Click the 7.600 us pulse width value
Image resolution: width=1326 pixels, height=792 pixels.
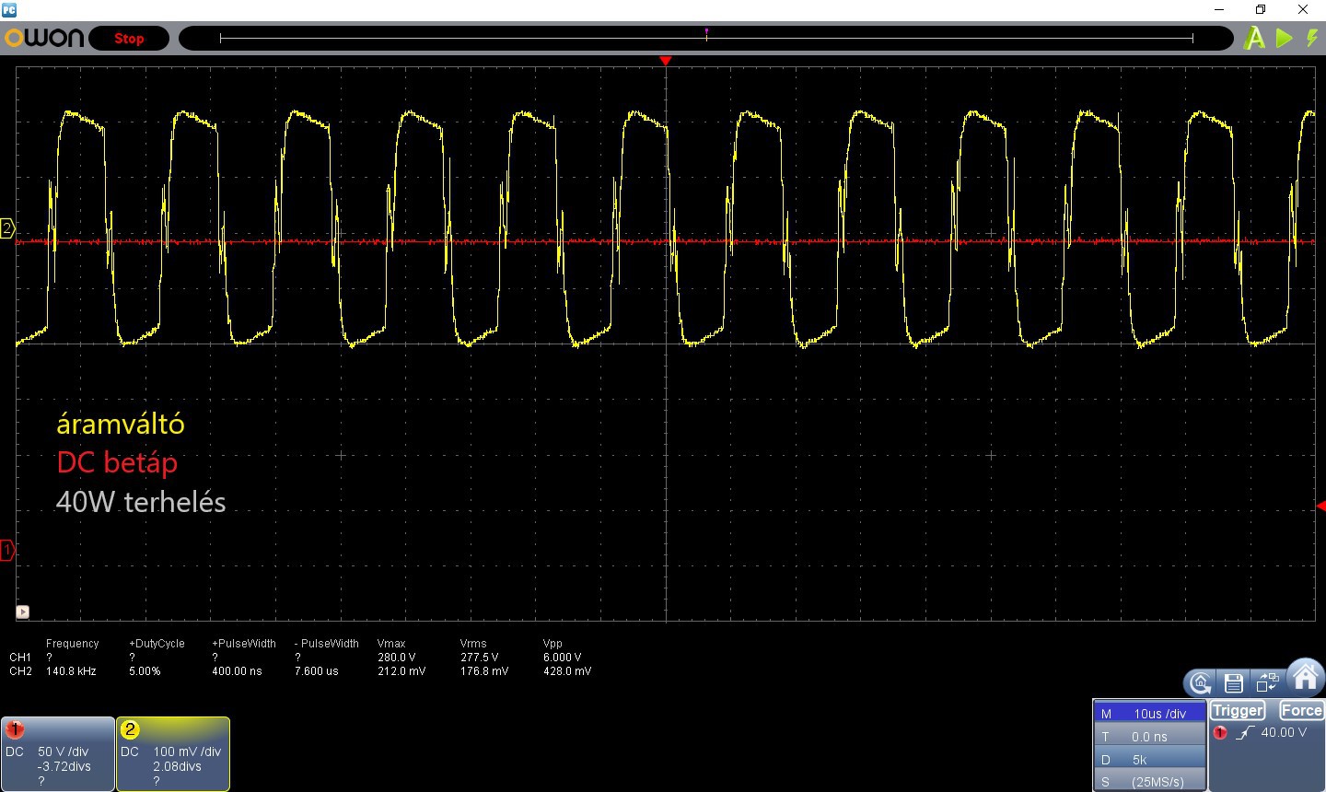(316, 671)
